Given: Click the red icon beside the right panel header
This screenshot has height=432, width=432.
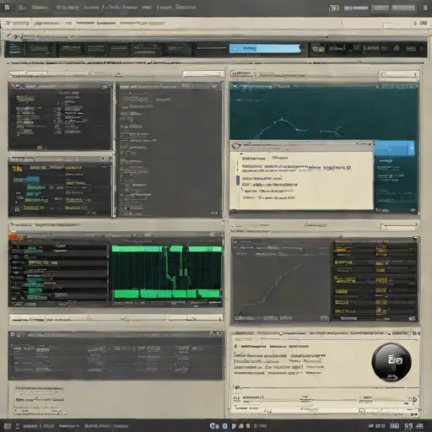Looking at the screenshot, I should [234, 74].
